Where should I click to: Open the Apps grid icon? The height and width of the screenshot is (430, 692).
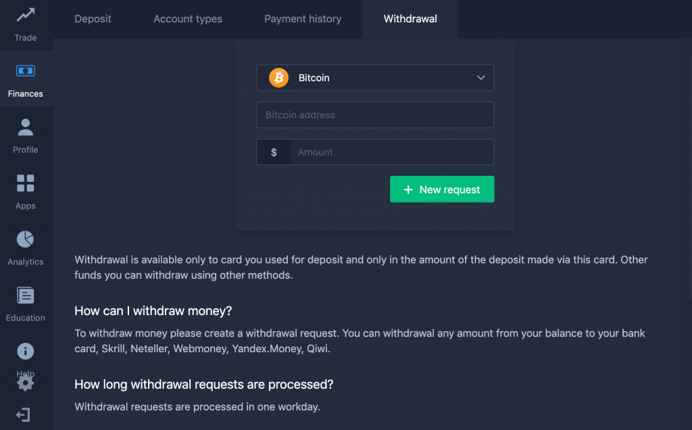[x=26, y=183]
